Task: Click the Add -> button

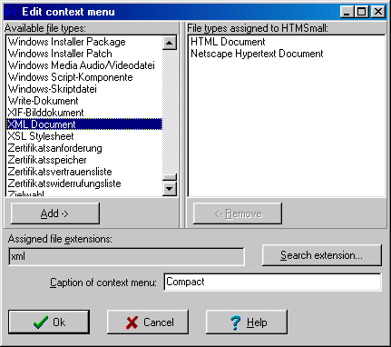Action: click(x=55, y=213)
